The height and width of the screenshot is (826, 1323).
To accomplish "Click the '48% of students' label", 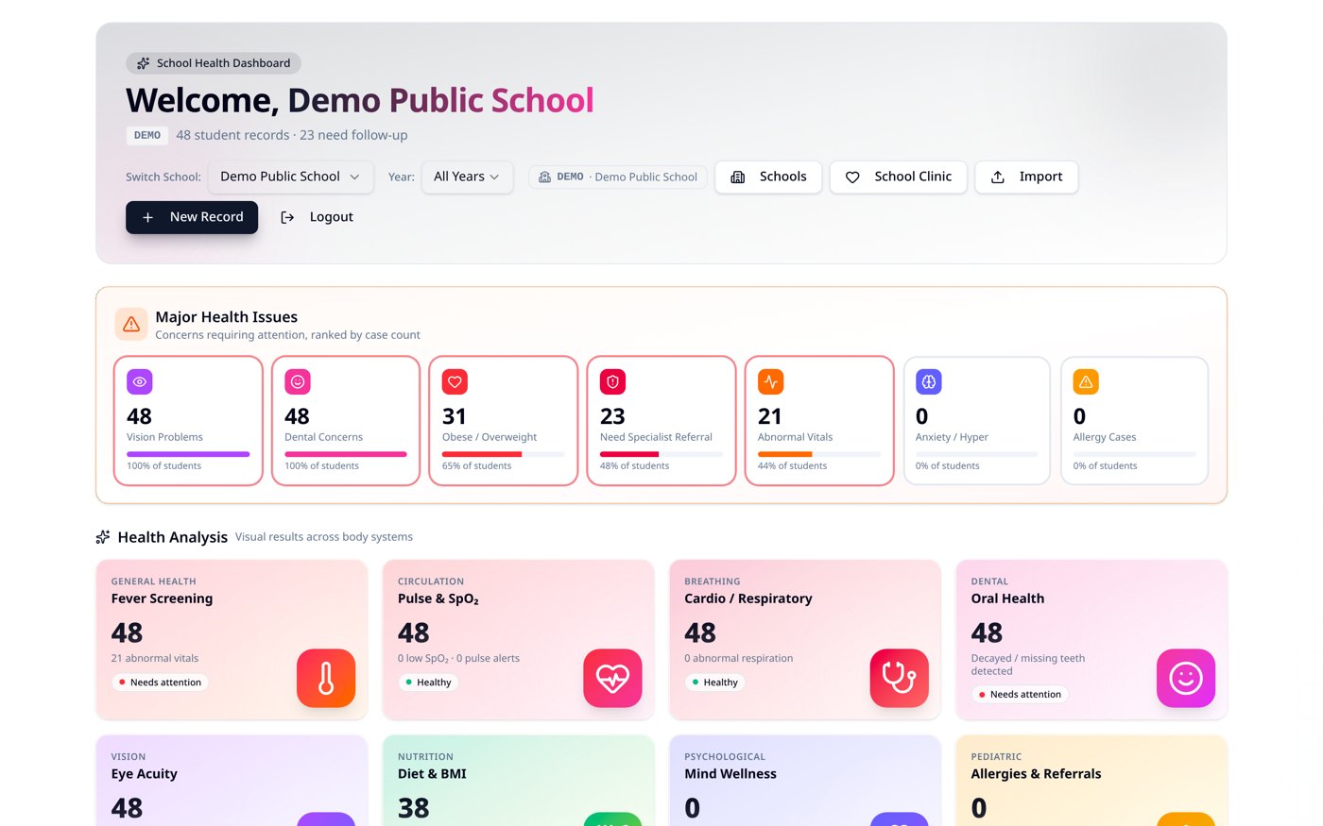I will pyautogui.click(x=634, y=466).
